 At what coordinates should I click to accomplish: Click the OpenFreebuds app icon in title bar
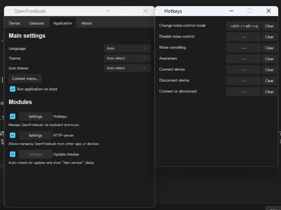pos(8,11)
